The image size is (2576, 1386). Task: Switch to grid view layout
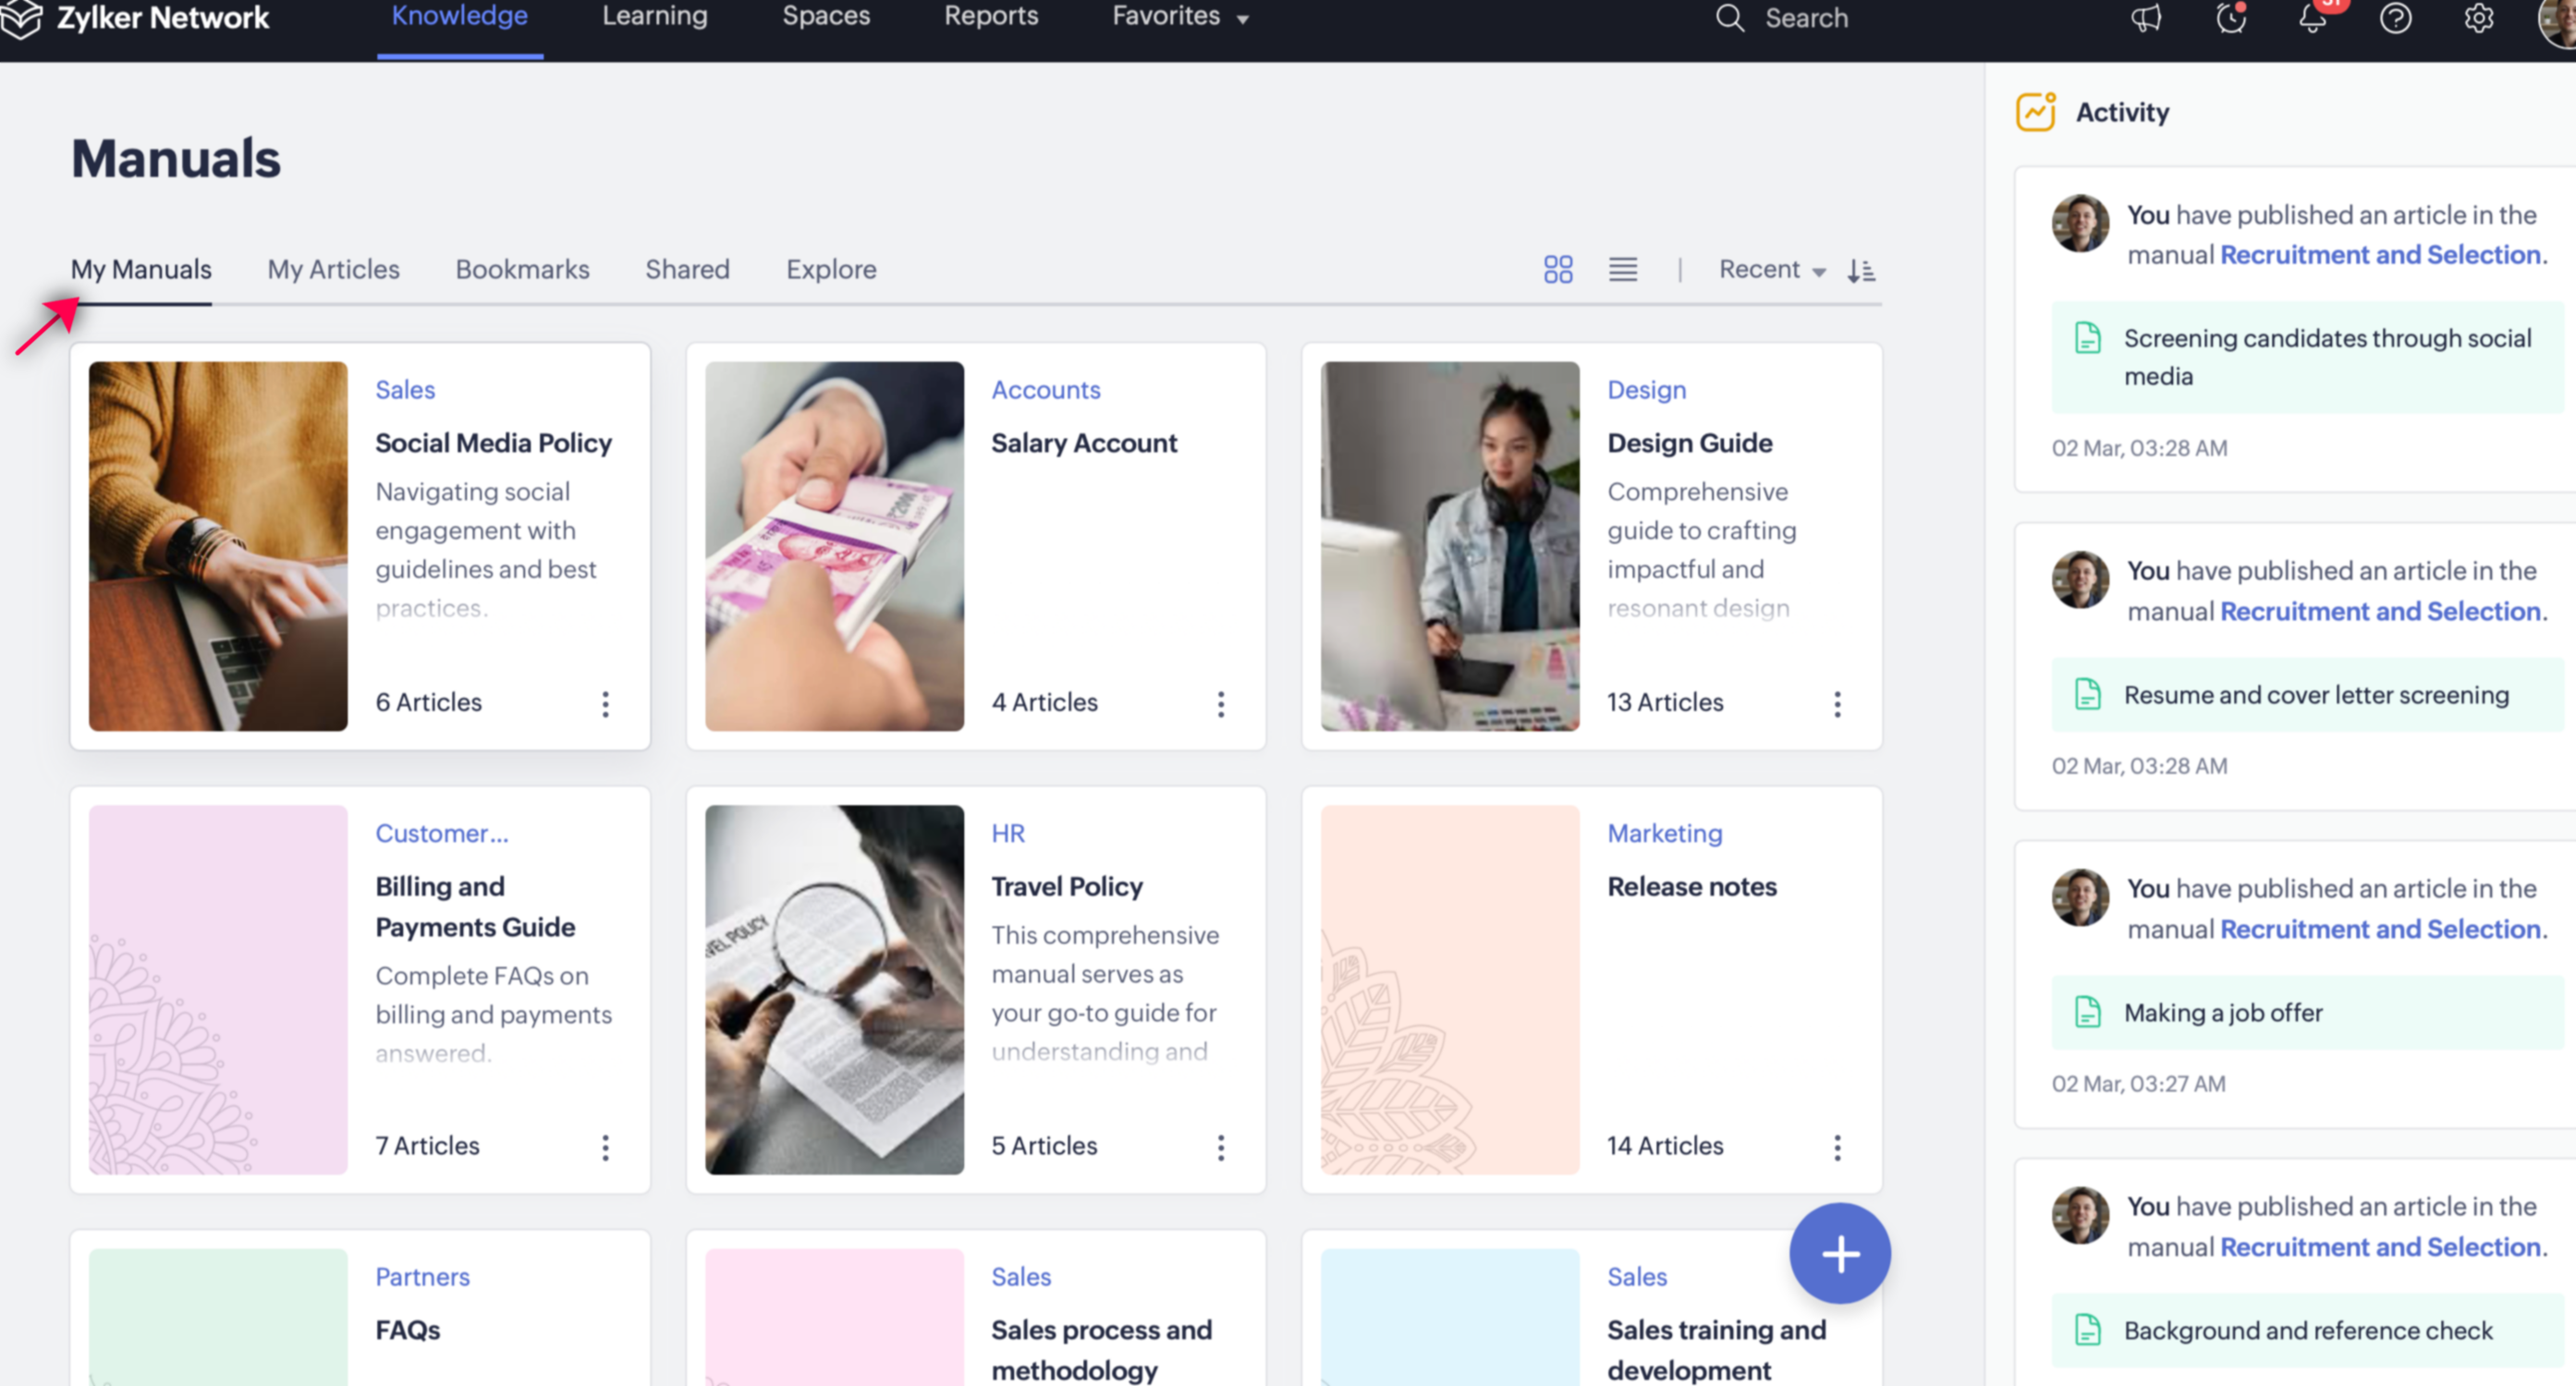point(1557,269)
